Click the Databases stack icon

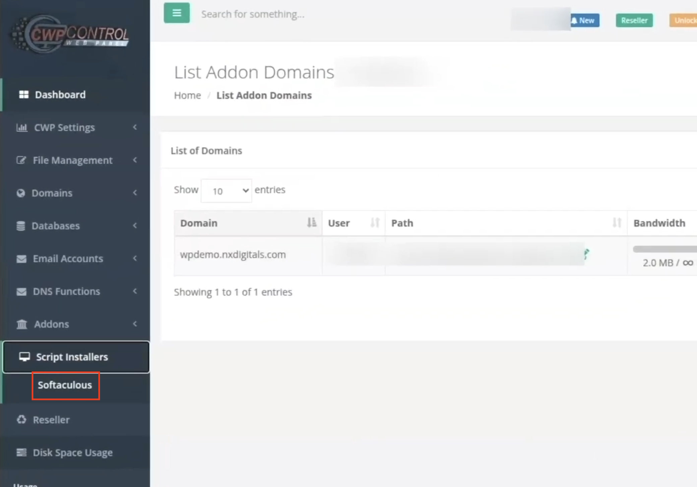(x=21, y=226)
